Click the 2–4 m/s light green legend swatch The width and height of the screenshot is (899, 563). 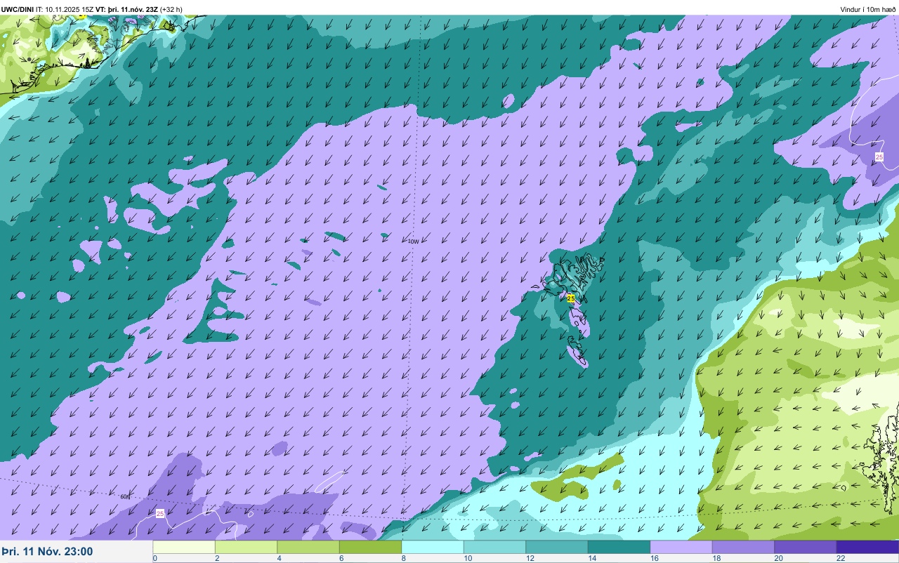coord(246,547)
